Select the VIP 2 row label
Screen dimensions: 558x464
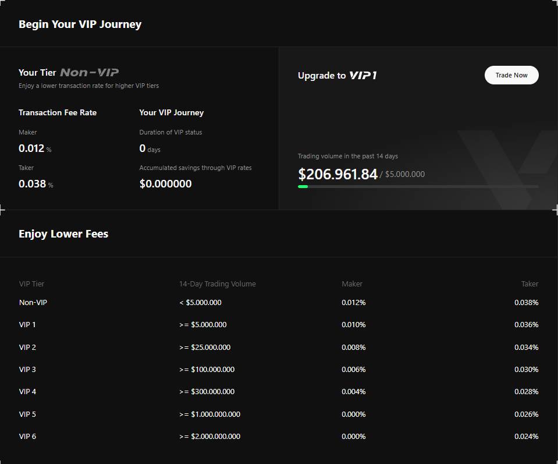(27, 348)
